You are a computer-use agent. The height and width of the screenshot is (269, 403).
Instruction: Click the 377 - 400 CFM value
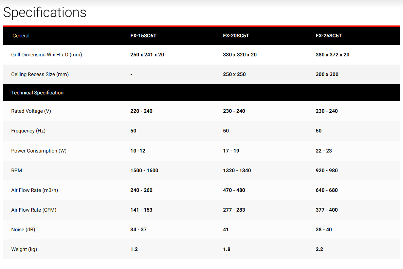point(327,210)
